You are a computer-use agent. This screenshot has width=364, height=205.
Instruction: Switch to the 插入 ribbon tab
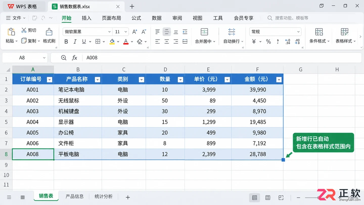coord(86,18)
